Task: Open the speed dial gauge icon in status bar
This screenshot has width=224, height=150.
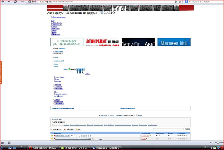Action: pyautogui.click(x=9, y=143)
